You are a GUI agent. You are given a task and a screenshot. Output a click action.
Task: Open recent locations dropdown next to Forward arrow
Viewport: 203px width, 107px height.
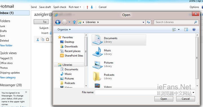[69, 22]
